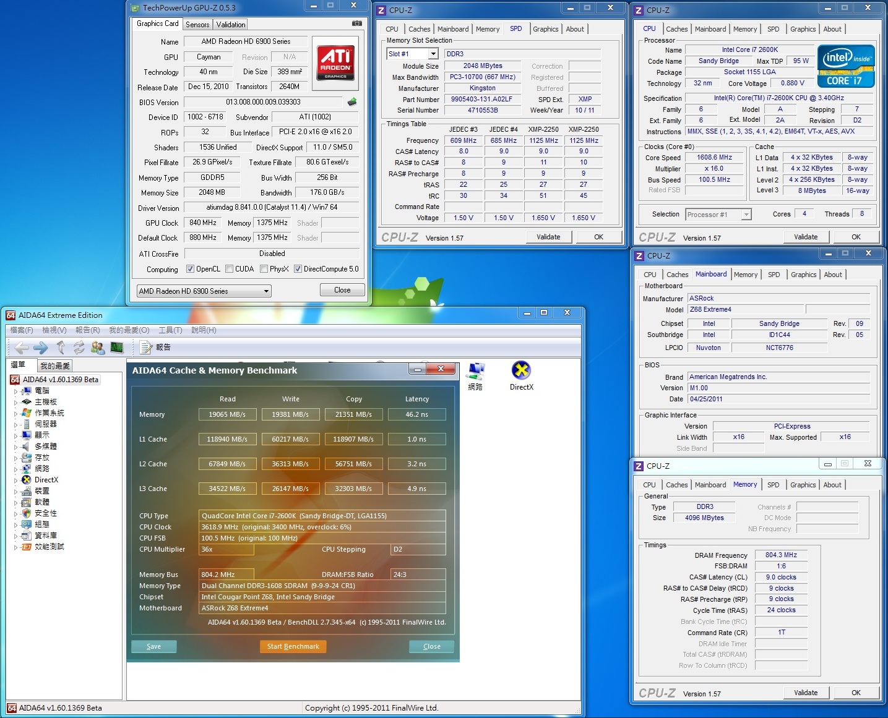Click the AIDA64 up-level arrow toolbar icon
The width and height of the screenshot is (888, 718).
(61, 348)
